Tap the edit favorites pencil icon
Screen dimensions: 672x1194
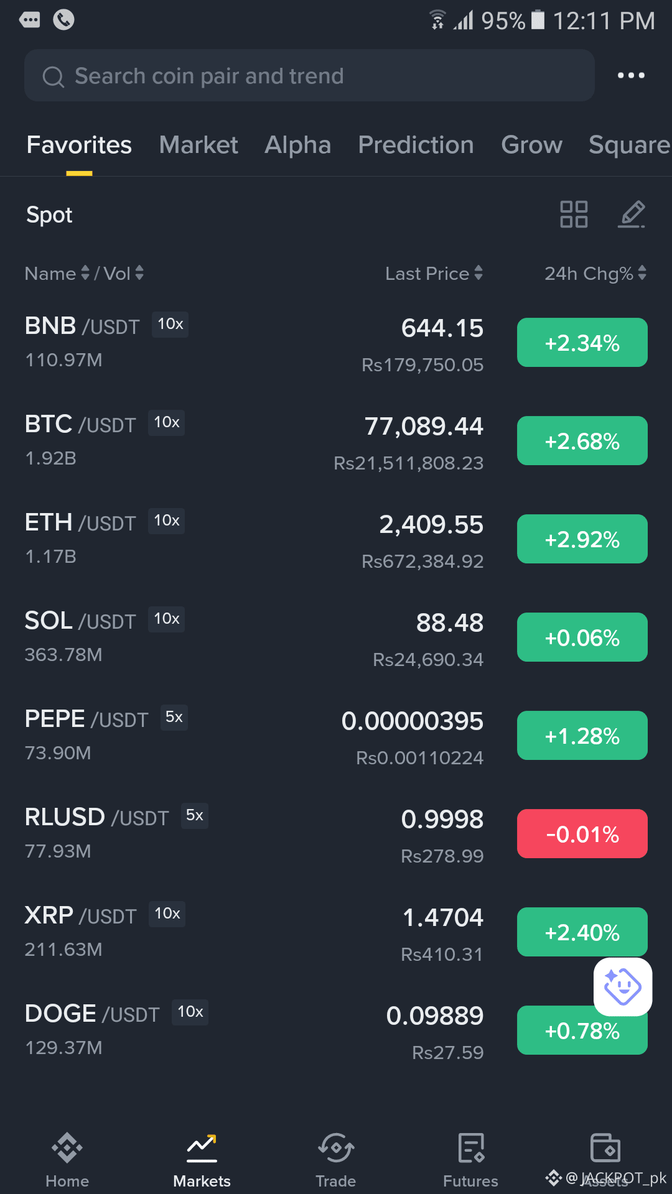pyautogui.click(x=632, y=214)
